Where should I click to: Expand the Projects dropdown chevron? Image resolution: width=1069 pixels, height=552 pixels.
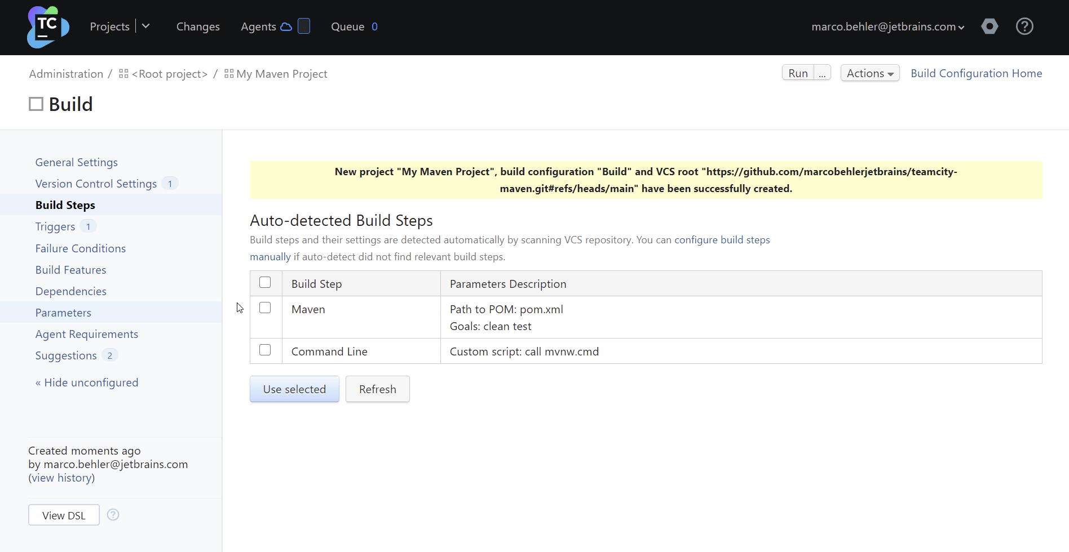coord(146,26)
